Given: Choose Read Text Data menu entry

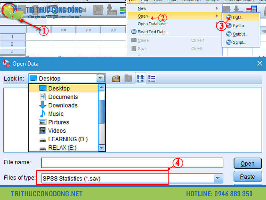Looking at the screenshot, I should (175, 32).
